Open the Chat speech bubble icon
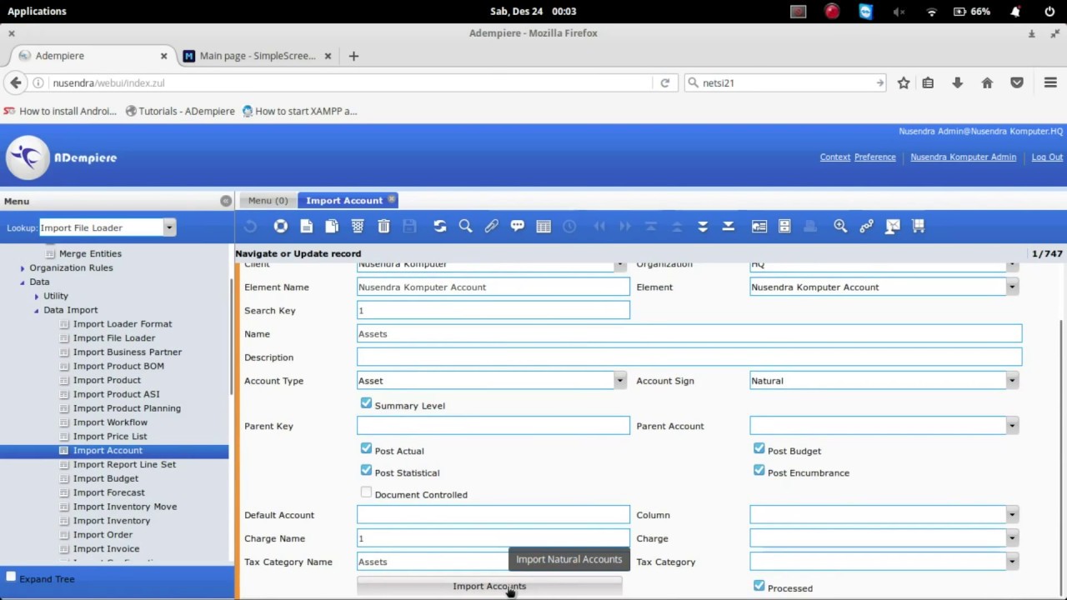Image resolution: width=1067 pixels, height=600 pixels. pyautogui.click(x=518, y=226)
